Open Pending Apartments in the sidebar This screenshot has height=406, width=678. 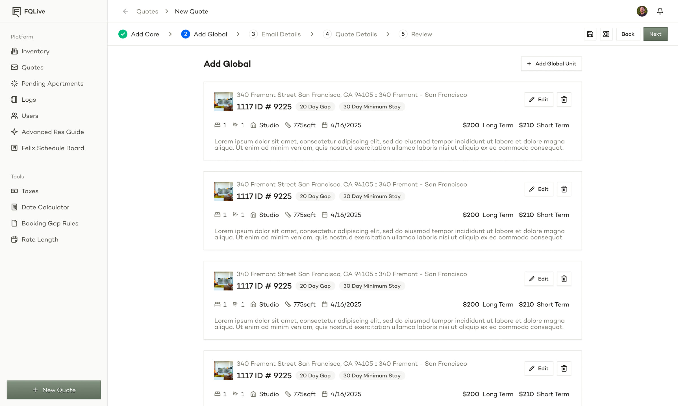point(47,83)
